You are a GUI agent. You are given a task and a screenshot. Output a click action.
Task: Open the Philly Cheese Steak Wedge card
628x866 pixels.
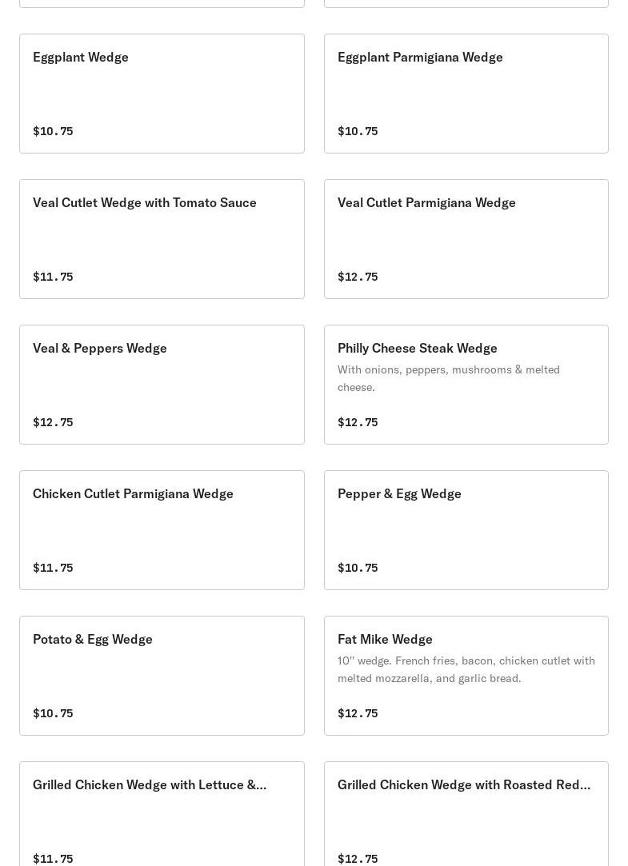click(466, 385)
